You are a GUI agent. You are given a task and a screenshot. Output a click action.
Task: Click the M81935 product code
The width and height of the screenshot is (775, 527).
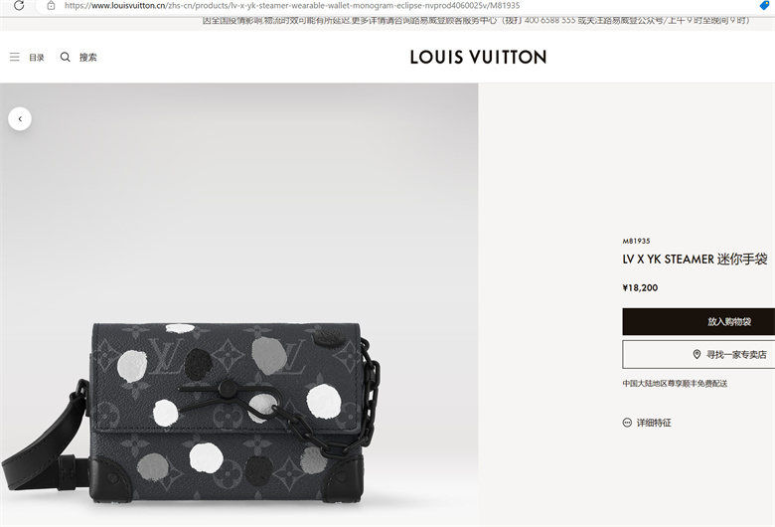(x=636, y=241)
